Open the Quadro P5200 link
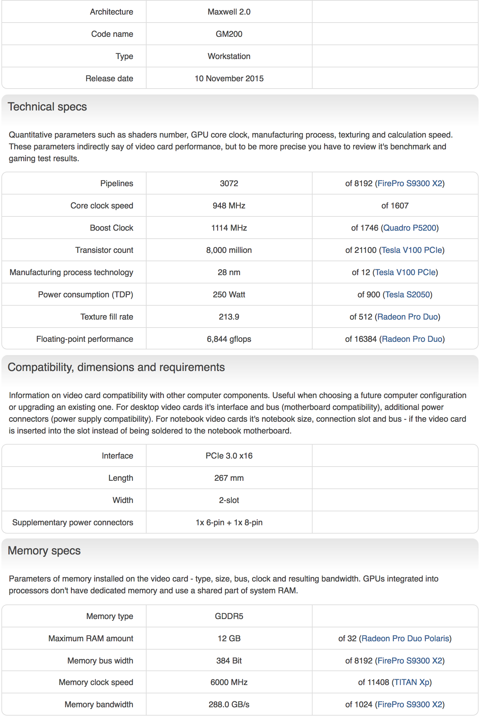This screenshot has width=480, height=717. pyautogui.click(x=410, y=228)
